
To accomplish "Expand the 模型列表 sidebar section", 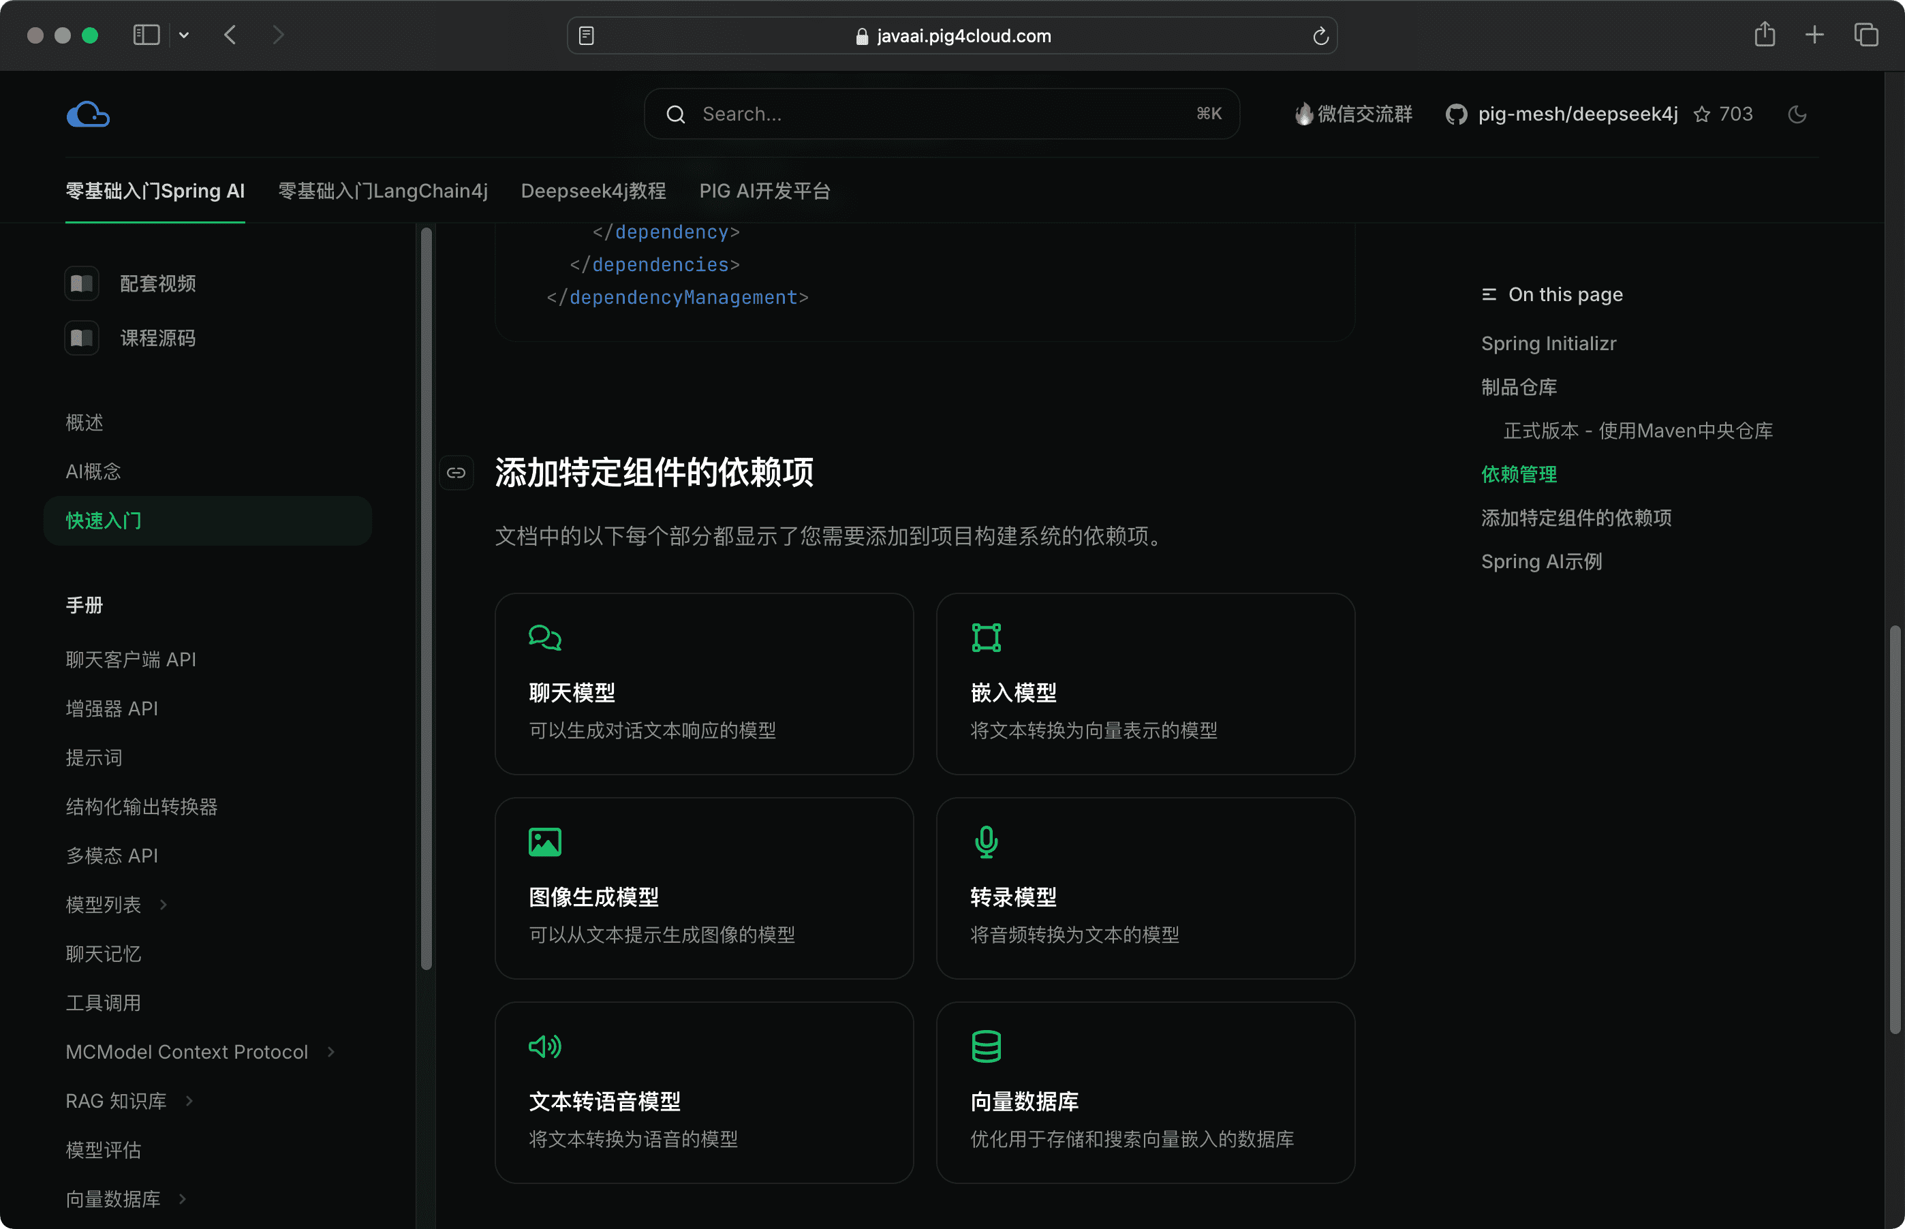I will tap(164, 904).
